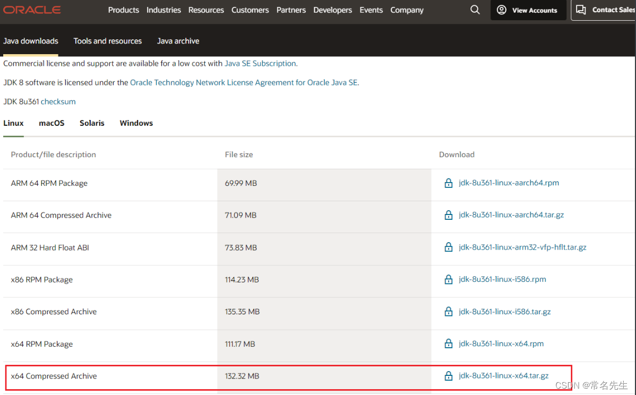Screen dimensions: 636x395
Task: Switch to Tools and resources tab
Action: [x=107, y=41]
